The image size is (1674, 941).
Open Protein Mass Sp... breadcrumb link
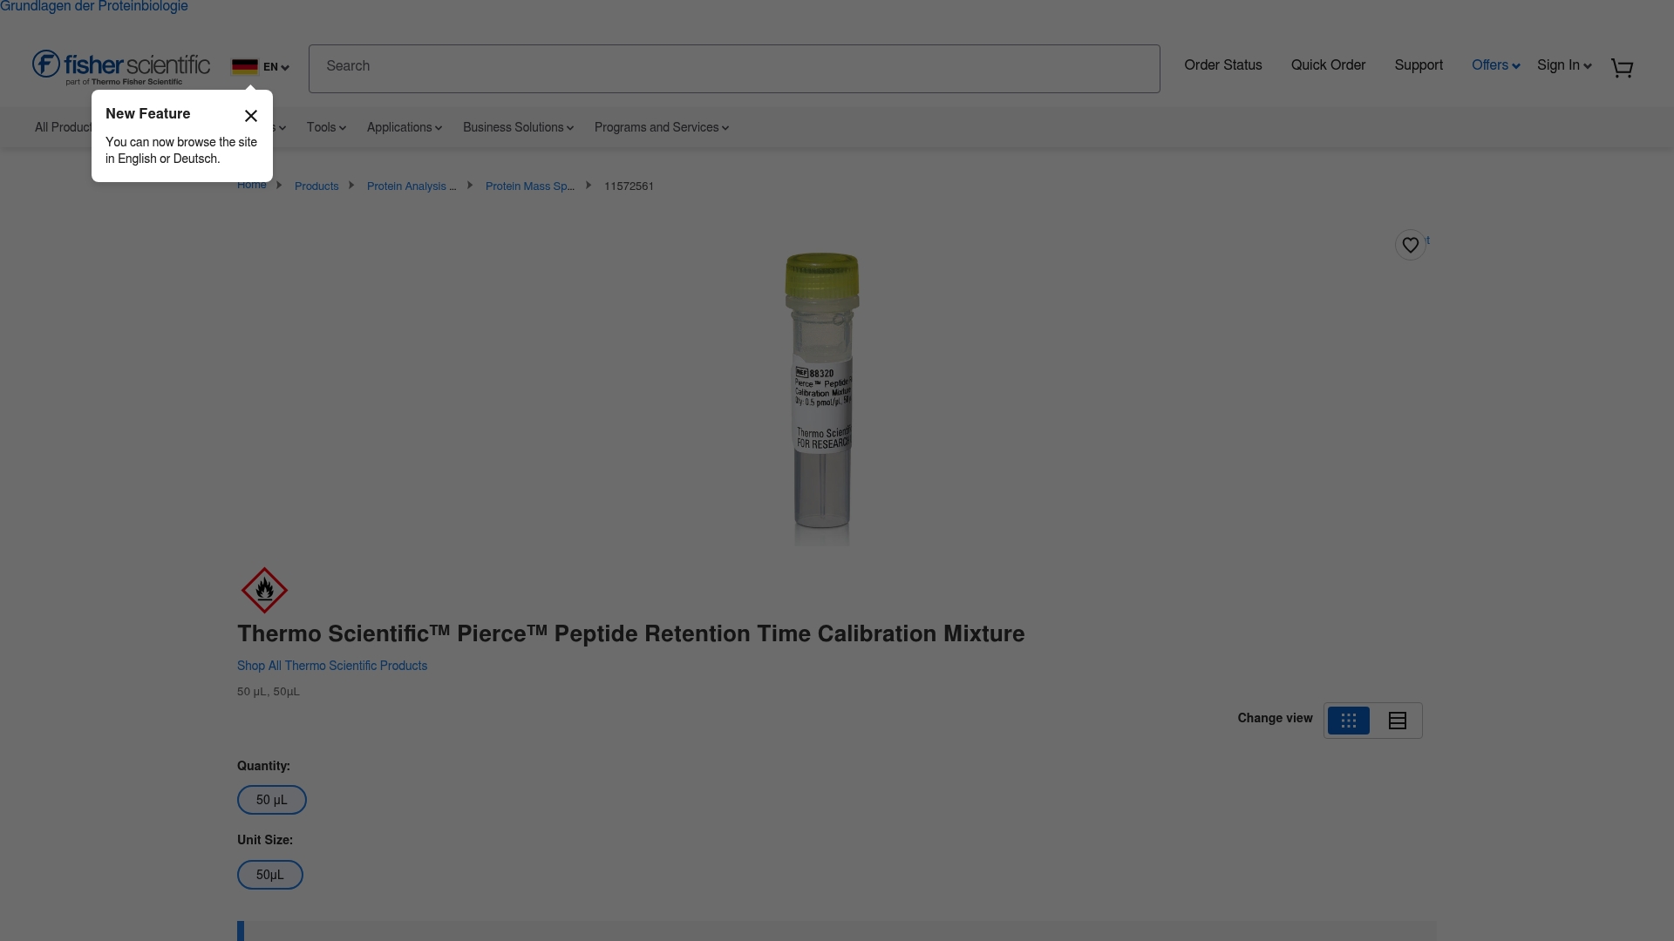click(x=530, y=186)
